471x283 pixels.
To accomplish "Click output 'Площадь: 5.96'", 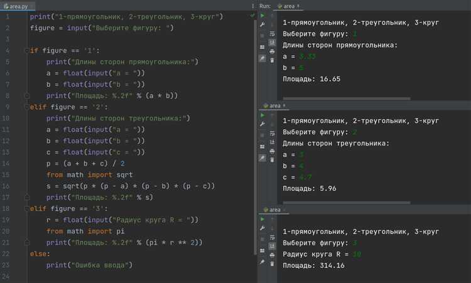I will 310,188.
